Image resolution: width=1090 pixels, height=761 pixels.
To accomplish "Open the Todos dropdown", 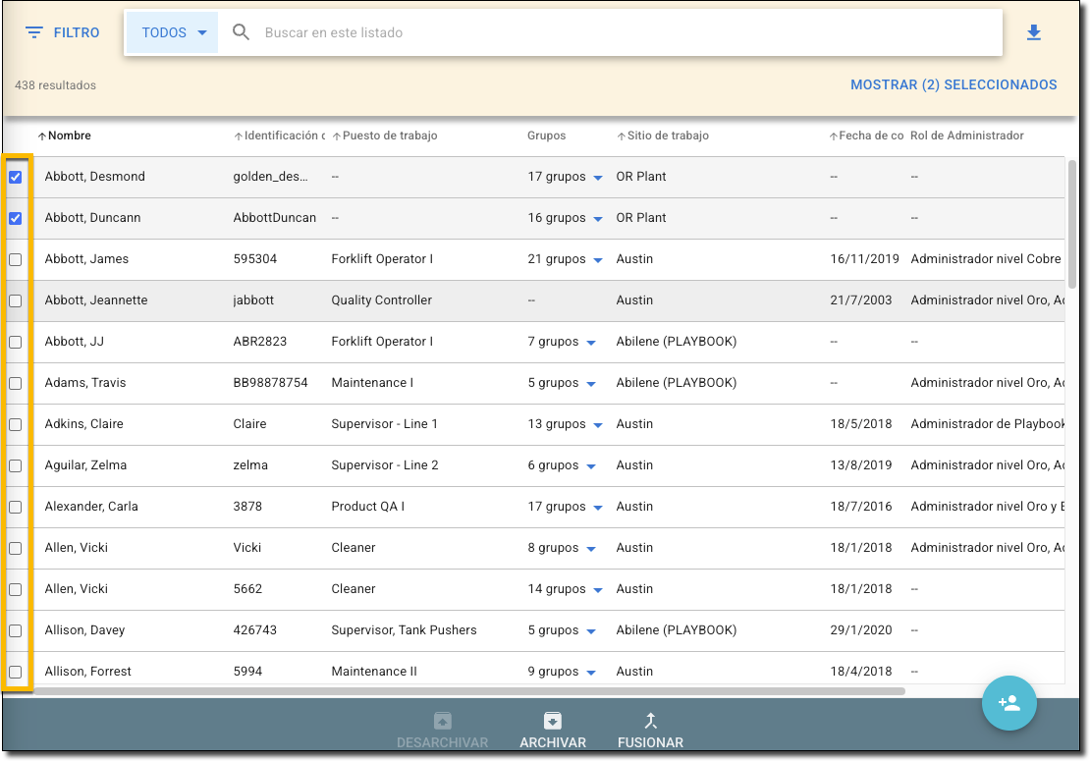I will pos(173,32).
